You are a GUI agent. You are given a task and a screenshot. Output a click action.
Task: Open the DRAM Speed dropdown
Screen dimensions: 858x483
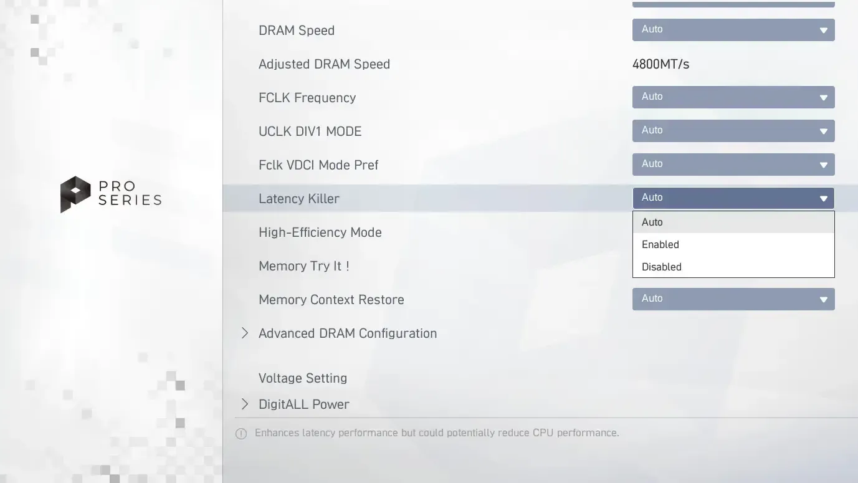click(733, 30)
